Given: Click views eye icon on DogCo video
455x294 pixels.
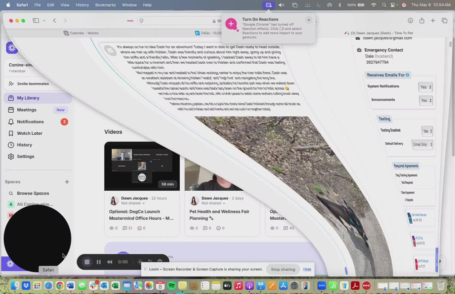Looking at the screenshot, I should coord(113,228).
